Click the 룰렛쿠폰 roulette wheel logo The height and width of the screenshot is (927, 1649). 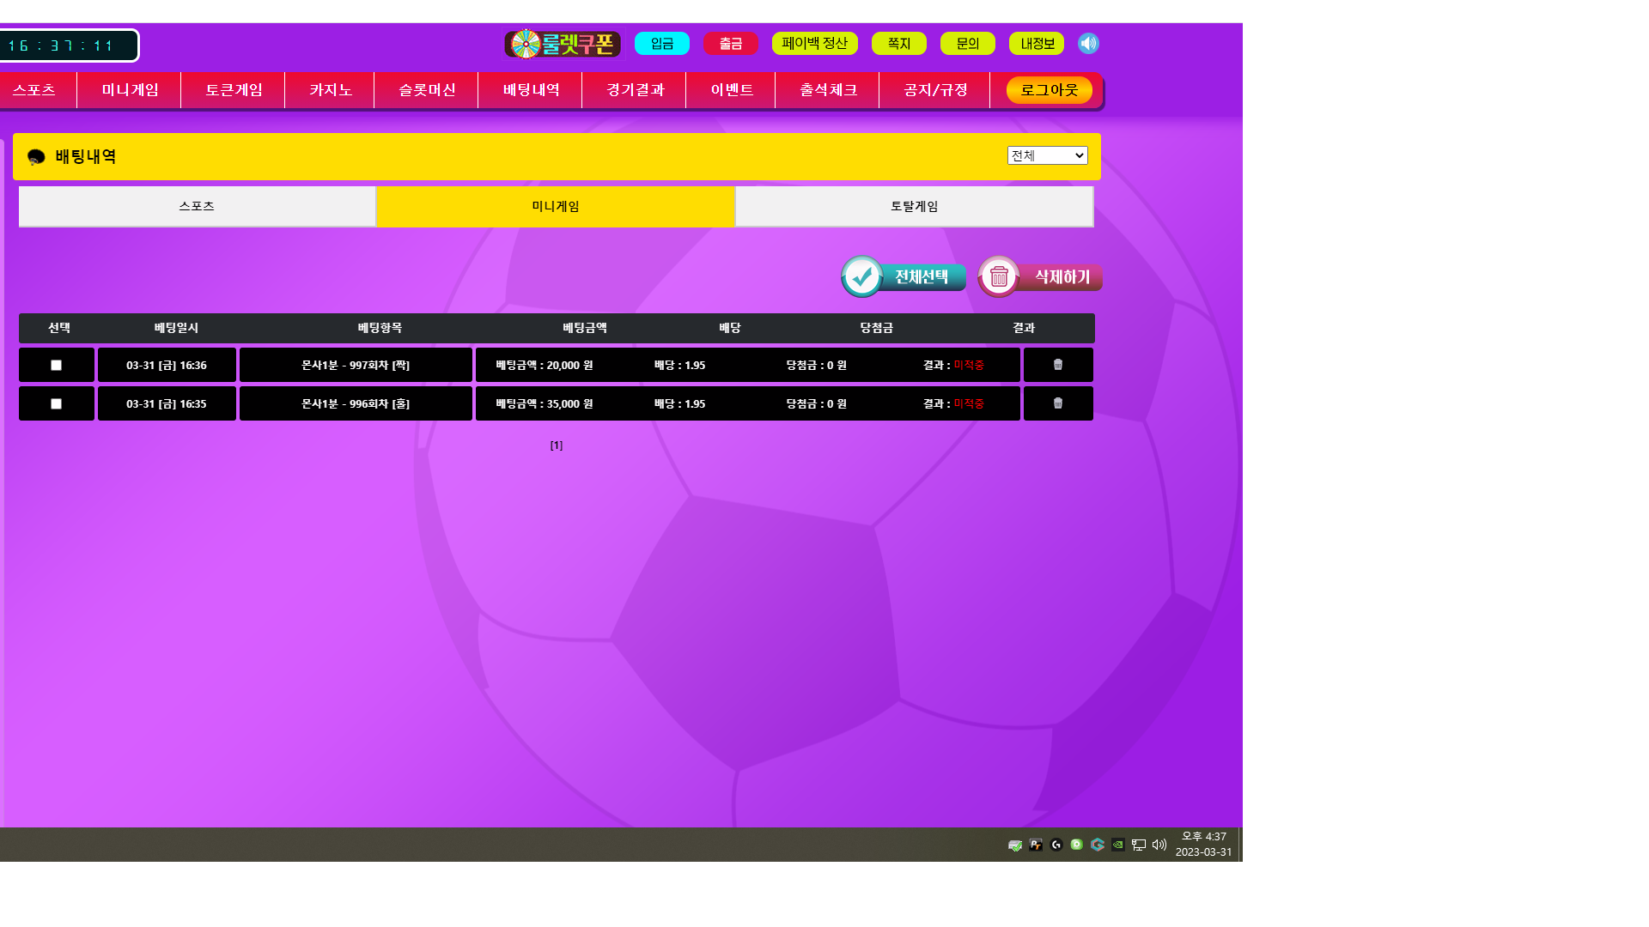(x=563, y=44)
